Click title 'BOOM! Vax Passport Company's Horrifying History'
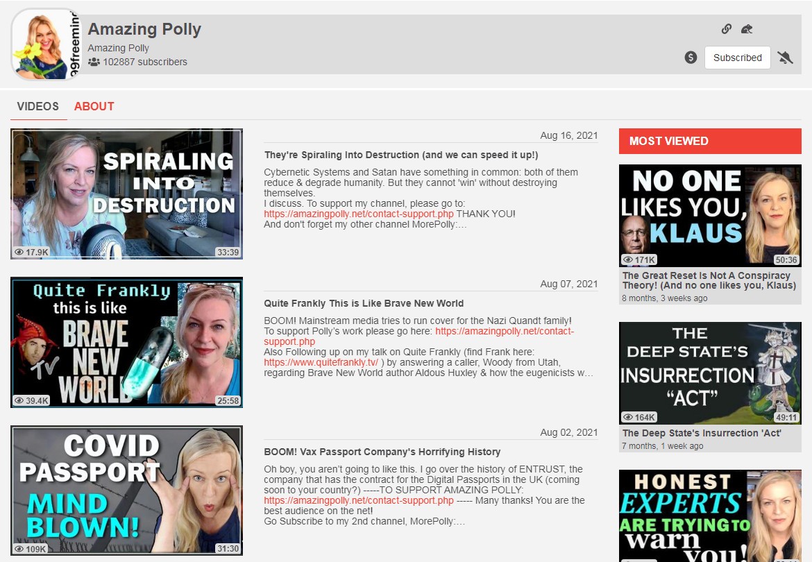 [382, 452]
